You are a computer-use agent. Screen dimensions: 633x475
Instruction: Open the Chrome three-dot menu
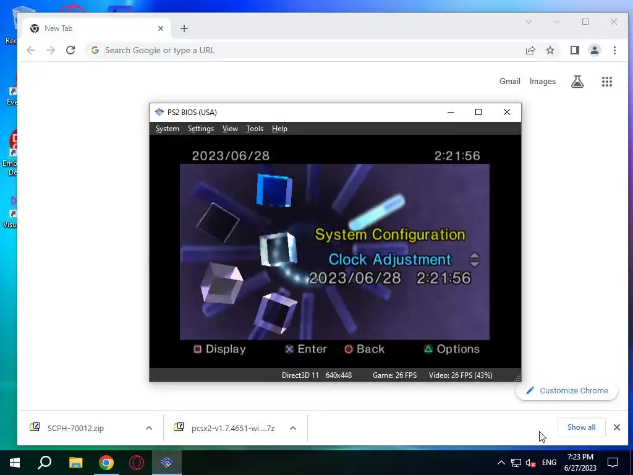tap(614, 50)
